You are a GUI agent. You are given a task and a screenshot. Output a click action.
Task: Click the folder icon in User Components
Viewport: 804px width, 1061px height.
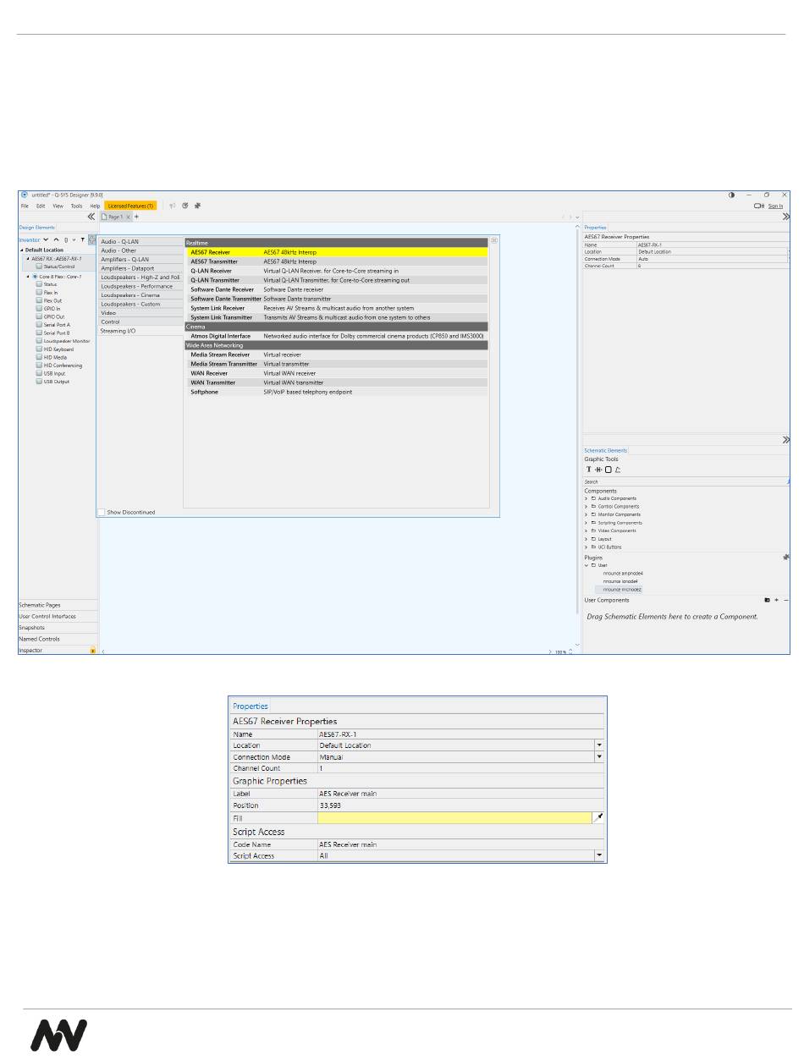coord(767,600)
